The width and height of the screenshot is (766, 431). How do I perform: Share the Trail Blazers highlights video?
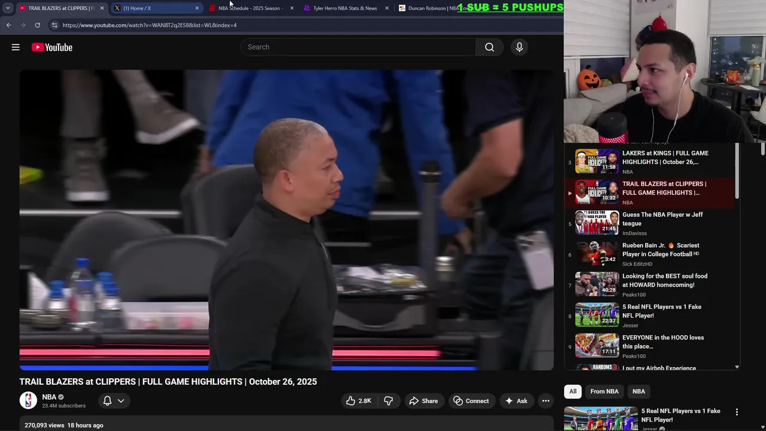[x=423, y=401]
